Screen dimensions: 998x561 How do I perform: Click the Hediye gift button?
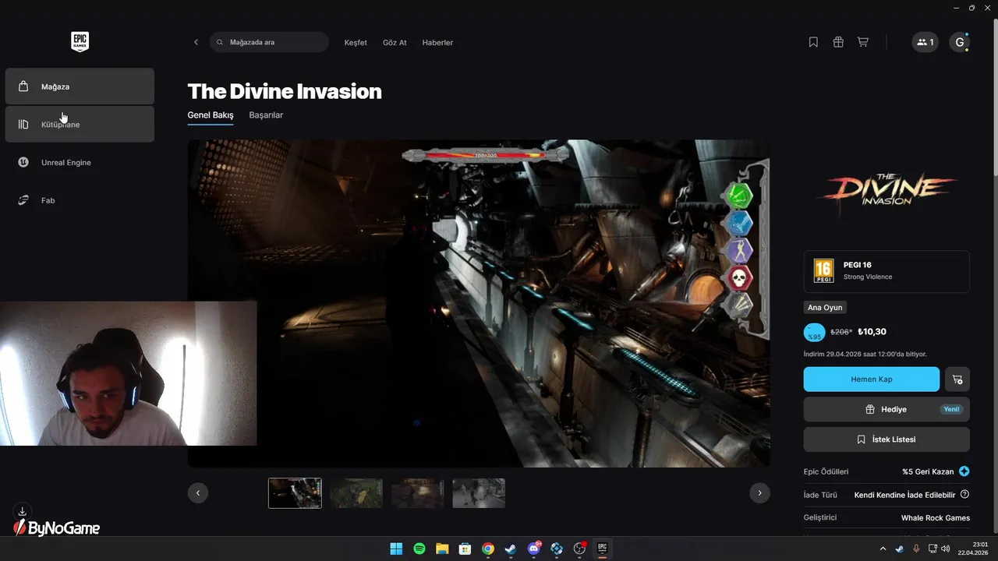[x=887, y=409]
